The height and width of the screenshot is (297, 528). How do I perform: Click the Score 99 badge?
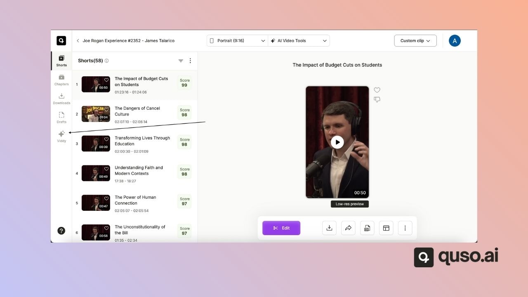point(184,83)
